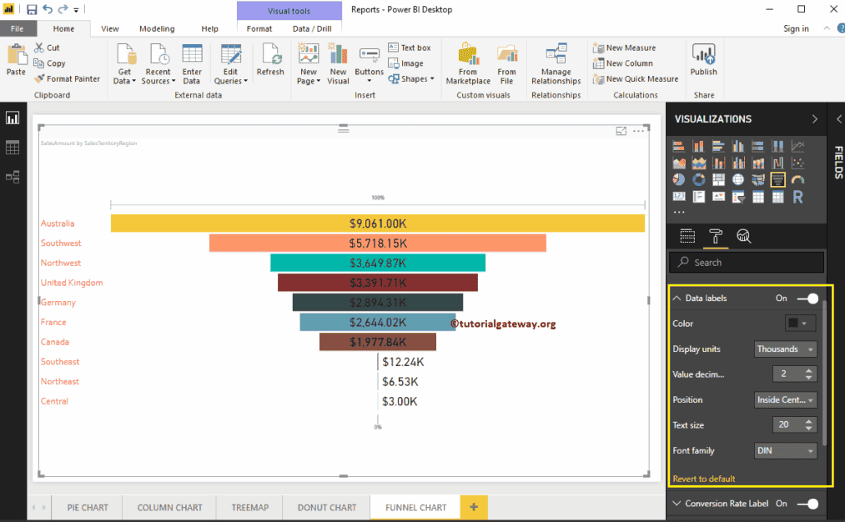The image size is (845, 522).
Task: Open the Analytics magnifier pane
Action: click(x=744, y=236)
